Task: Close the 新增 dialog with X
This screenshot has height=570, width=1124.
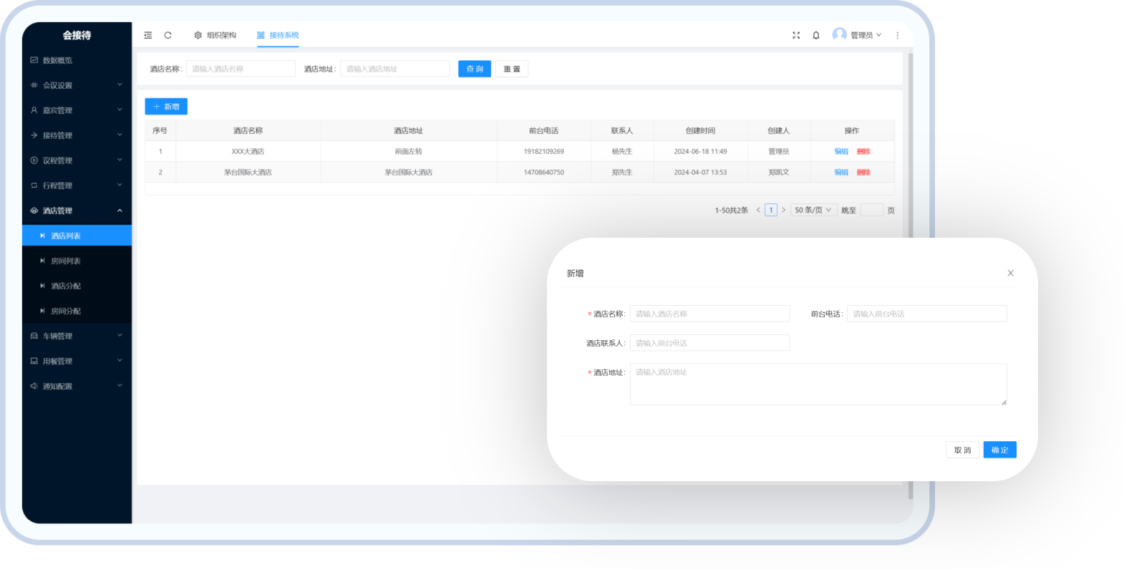Action: pos(1010,273)
